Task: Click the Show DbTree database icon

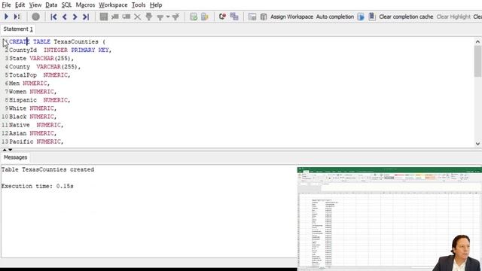Action: (264, 17)
